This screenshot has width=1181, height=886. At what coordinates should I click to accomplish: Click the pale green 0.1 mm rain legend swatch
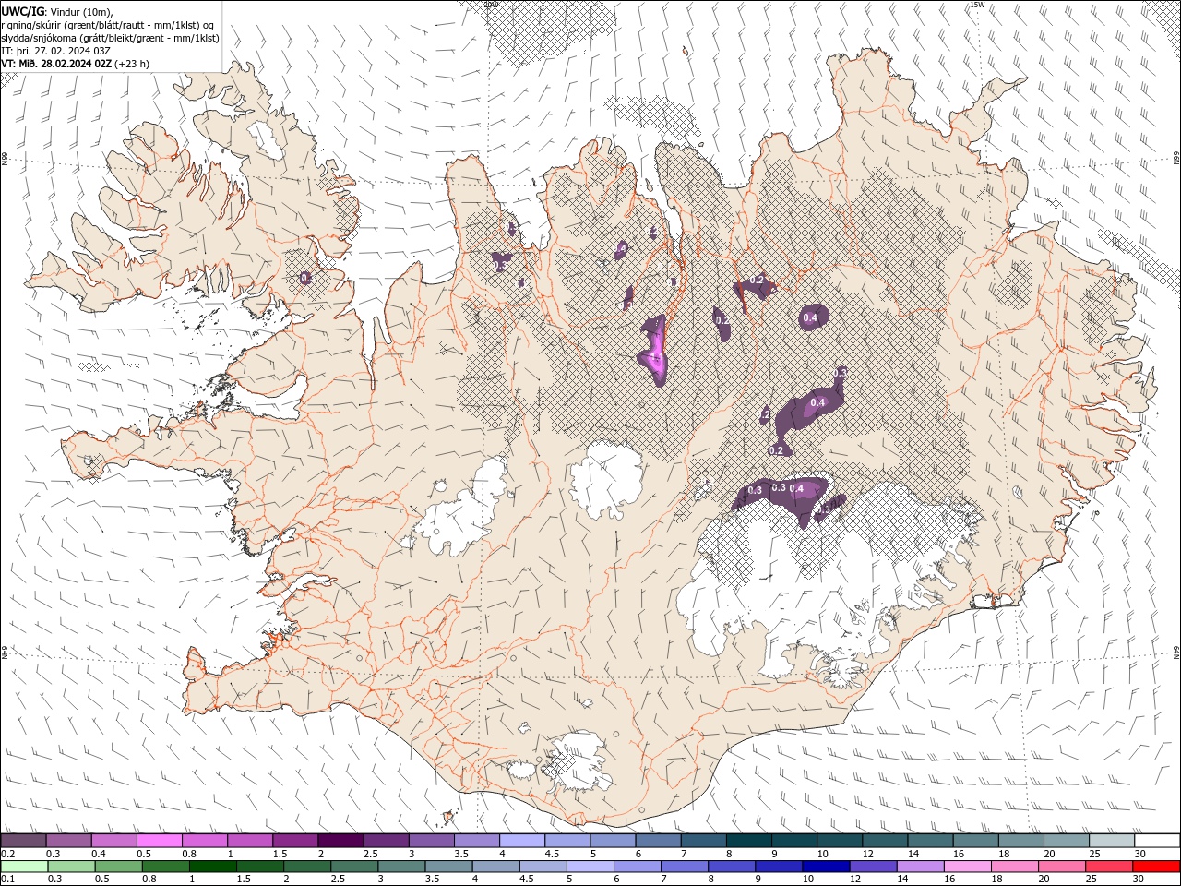[24, 867]
